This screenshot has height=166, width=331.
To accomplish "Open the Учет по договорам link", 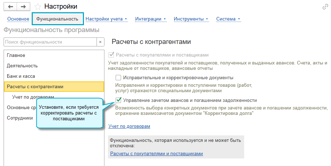I will pyautogui.click(x=129, y=126).
